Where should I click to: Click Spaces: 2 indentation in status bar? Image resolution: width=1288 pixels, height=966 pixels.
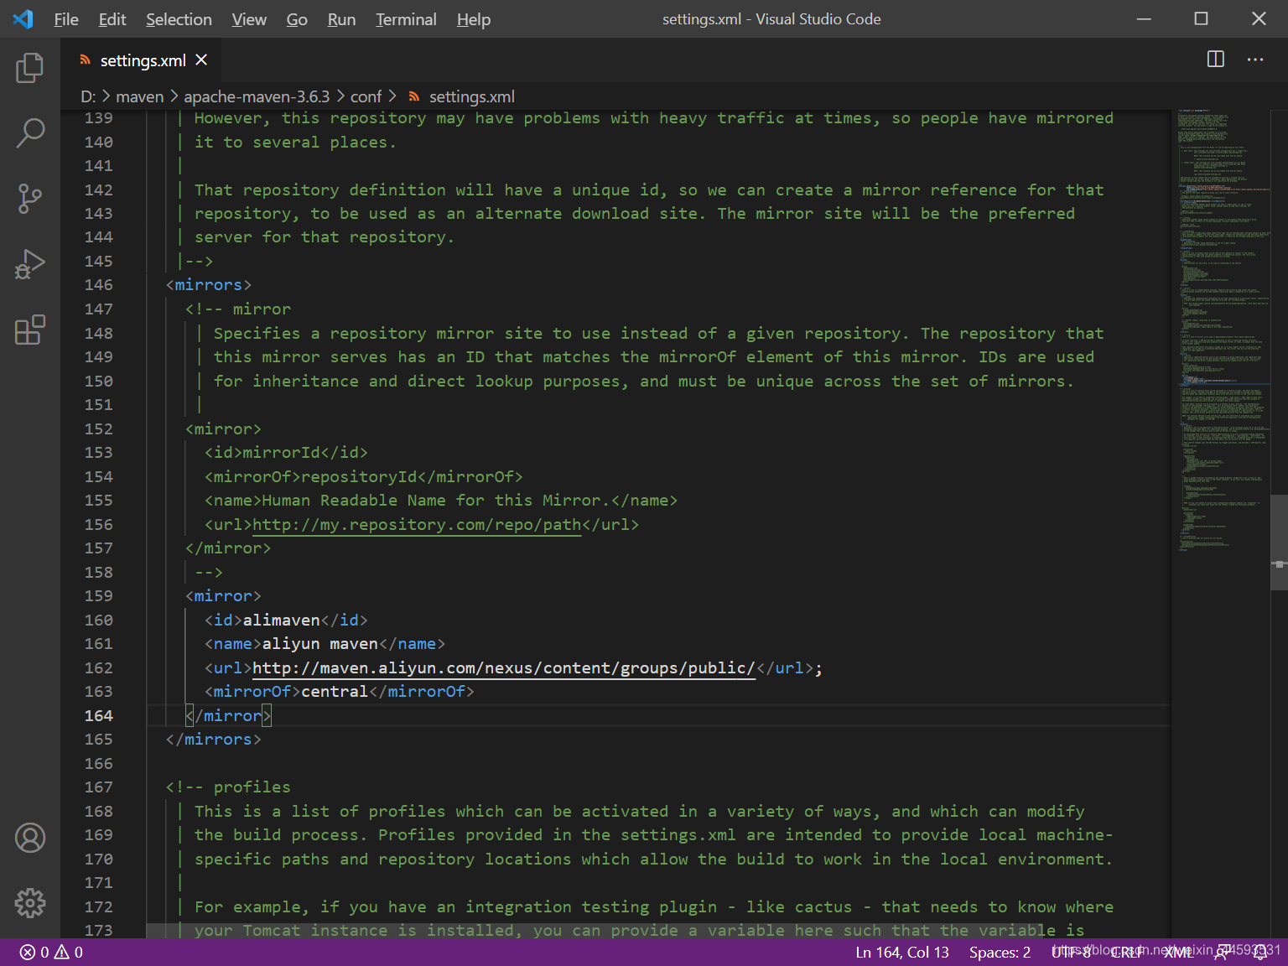(x=1000, y=952)
